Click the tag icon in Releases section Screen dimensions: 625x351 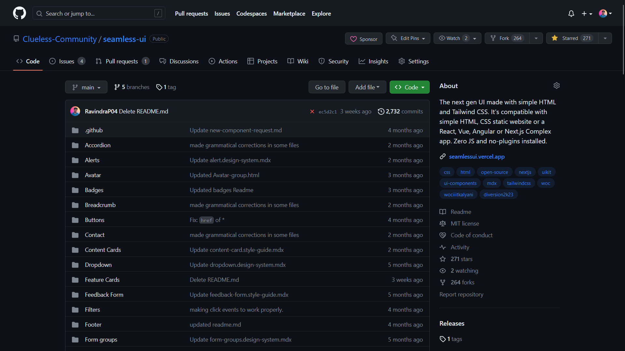click(x=443, y=339)
